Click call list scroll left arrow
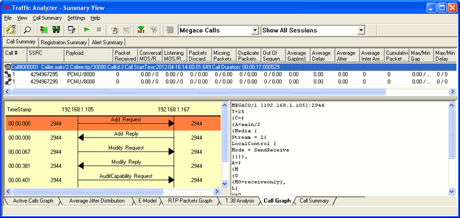Screen dimensions: 460x218 click(7, 92)
